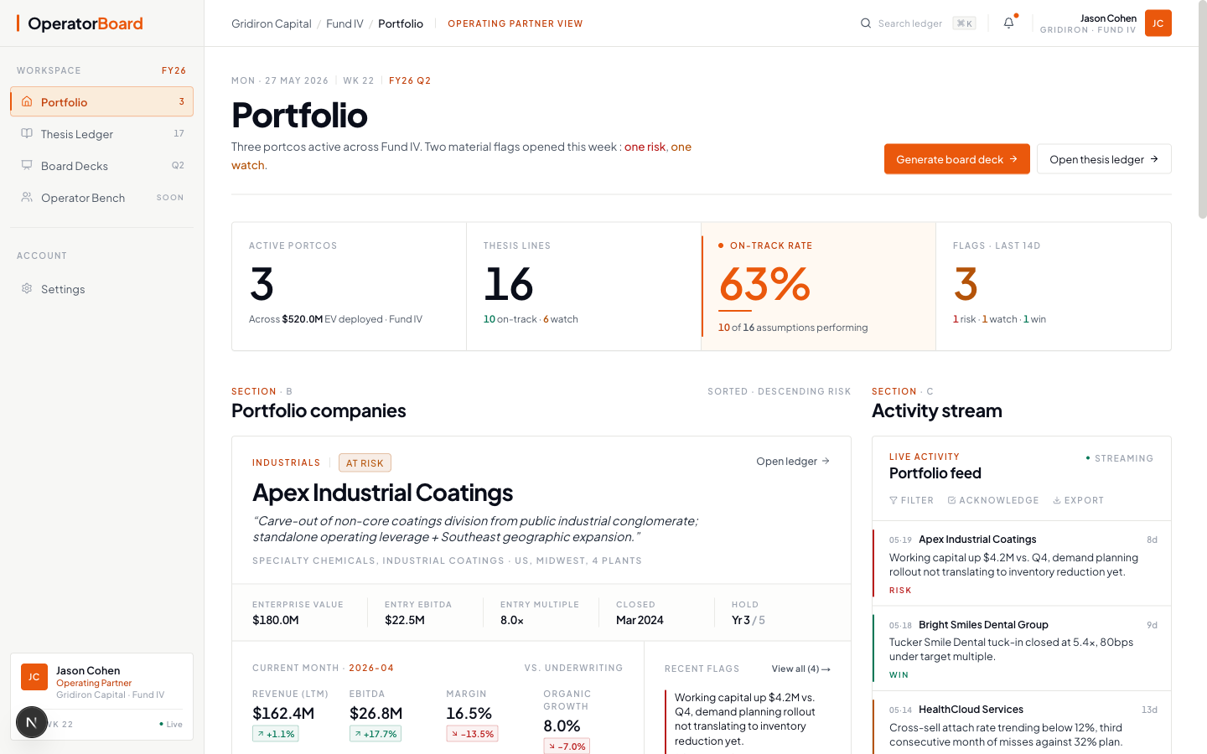Click the JC avatar in sidebar profile card
The image size is (1207, 754).
coord(34,677)
